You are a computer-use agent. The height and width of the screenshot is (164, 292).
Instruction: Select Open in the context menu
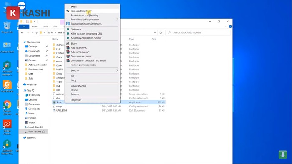92,7
